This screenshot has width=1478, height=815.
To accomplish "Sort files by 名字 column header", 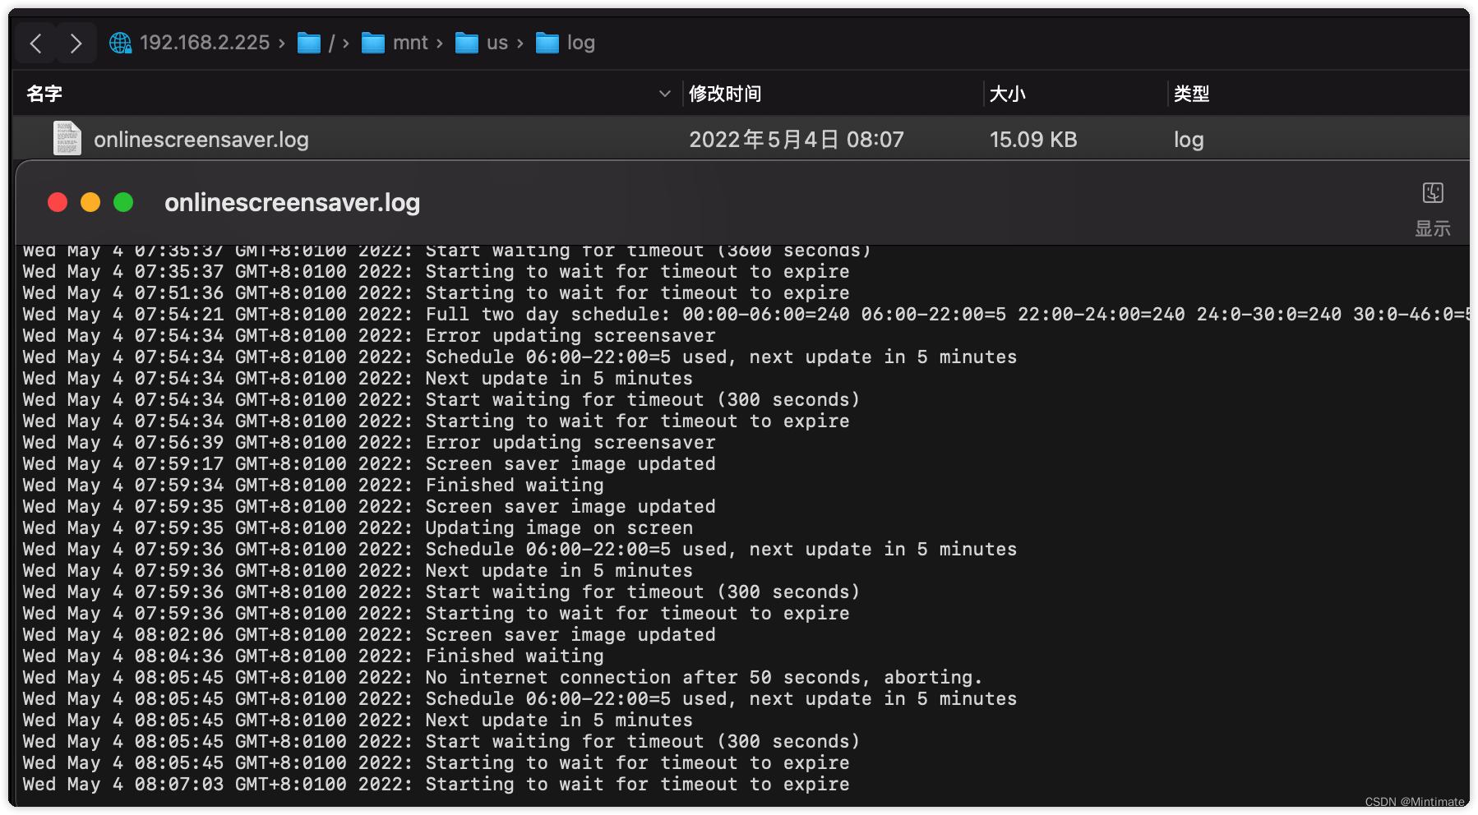I will click(x=44, y=94).
